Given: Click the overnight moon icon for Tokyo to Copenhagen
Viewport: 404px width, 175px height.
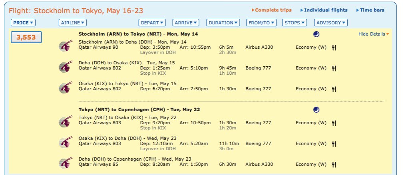Looking at the screenshot, I should (316, 109).
